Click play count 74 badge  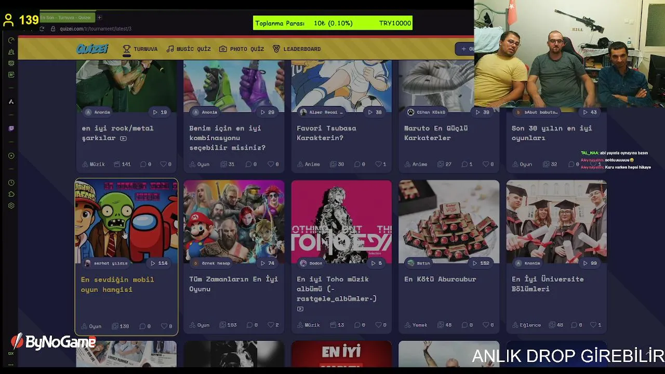267,263
